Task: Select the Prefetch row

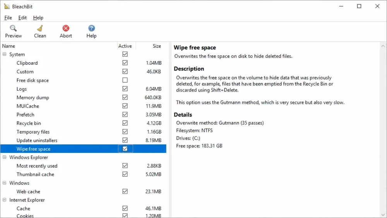Action: pos(83,115)
